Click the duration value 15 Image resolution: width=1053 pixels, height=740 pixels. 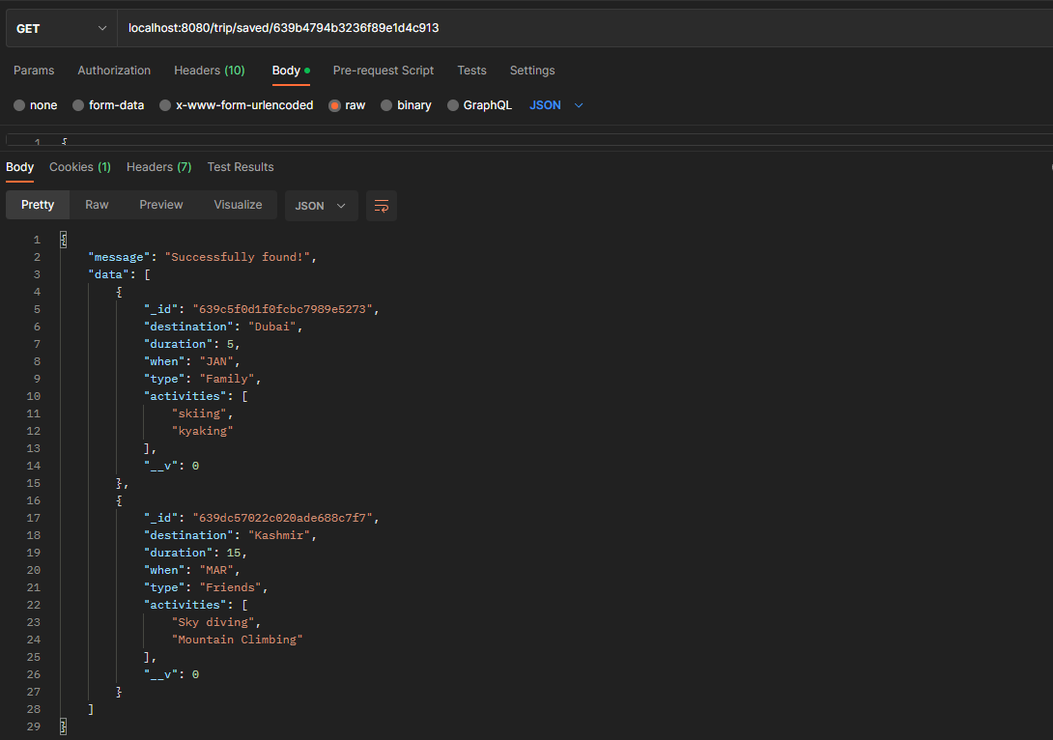(233, 553)
